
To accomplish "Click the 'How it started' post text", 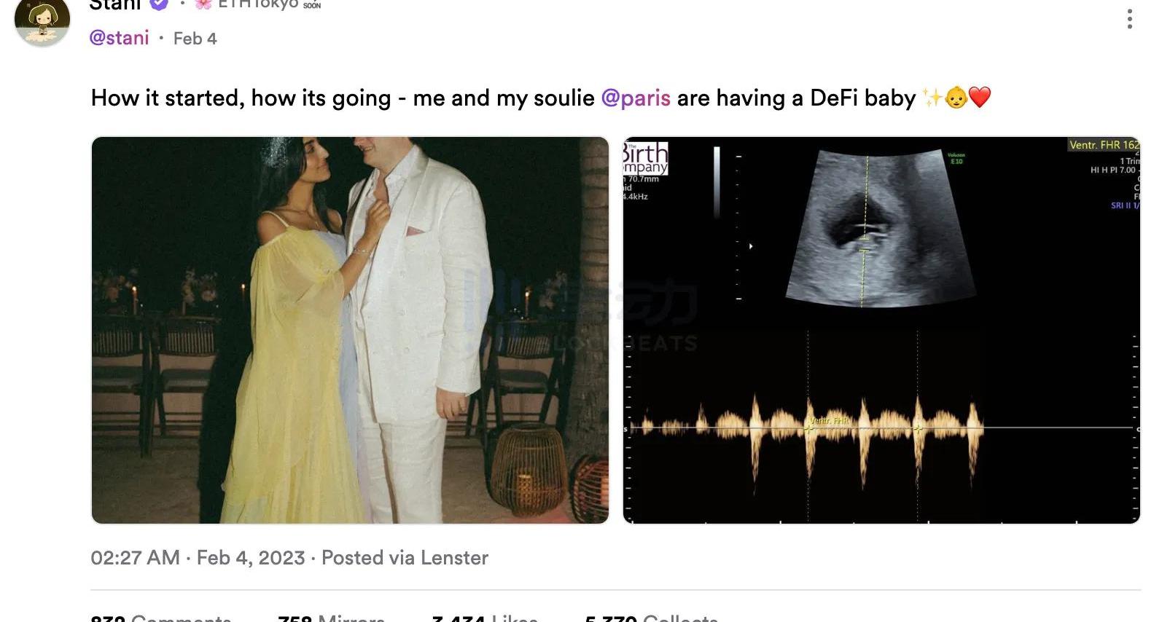I will pyautogui.click(x=241, y=98).
